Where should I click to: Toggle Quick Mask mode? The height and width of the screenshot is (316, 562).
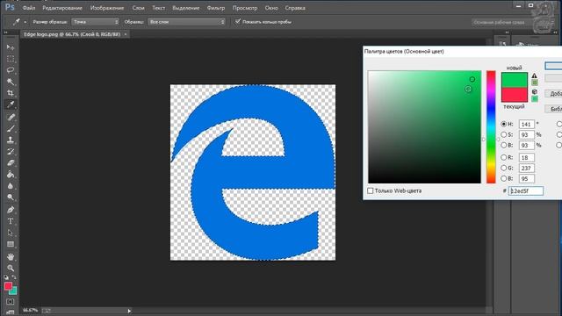pyautogui.click(x=11, y=302)
